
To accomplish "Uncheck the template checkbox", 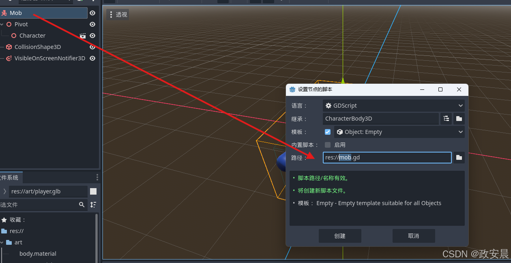I will tap(328, 132).
